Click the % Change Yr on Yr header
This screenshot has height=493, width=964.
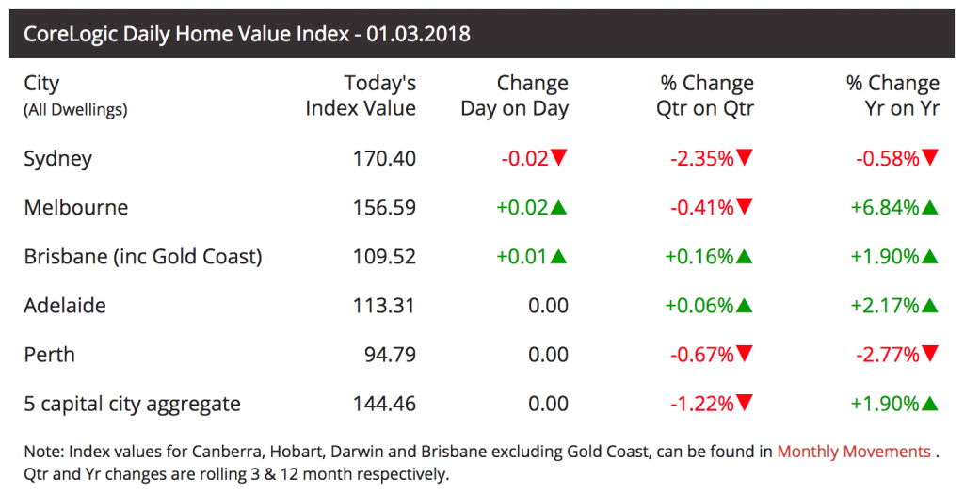pos(892,96)
